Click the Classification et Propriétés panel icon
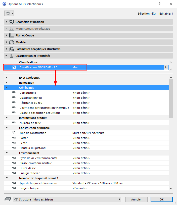This screenshot has height=205, width=177. [x=12, y=56]
